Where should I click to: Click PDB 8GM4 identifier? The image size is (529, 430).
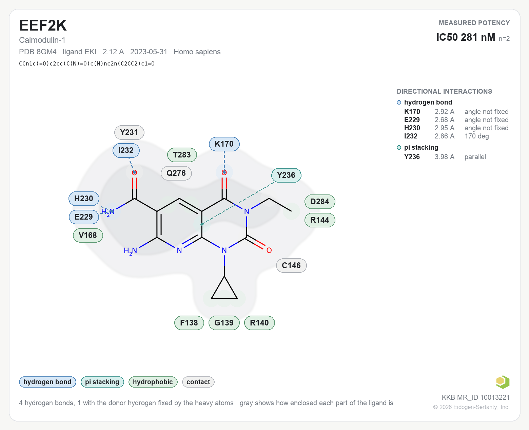38,52
